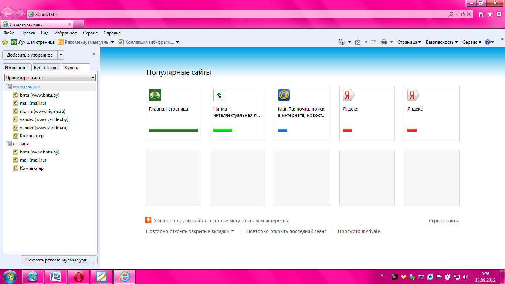Image resolution: width=505 pixels, height=284 pixels.
Task: Click the search magnifier in address bar
Action: tap(451, 14)
